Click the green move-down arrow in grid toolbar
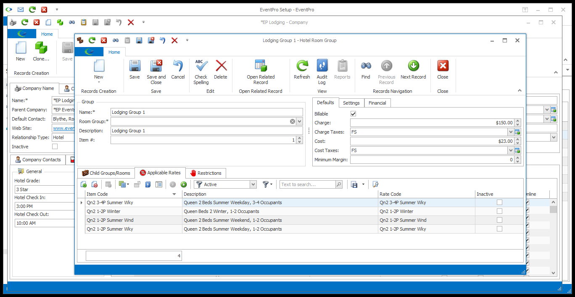Image resolution: width=575 pixels, height=297 pixels. coord(184,184)
